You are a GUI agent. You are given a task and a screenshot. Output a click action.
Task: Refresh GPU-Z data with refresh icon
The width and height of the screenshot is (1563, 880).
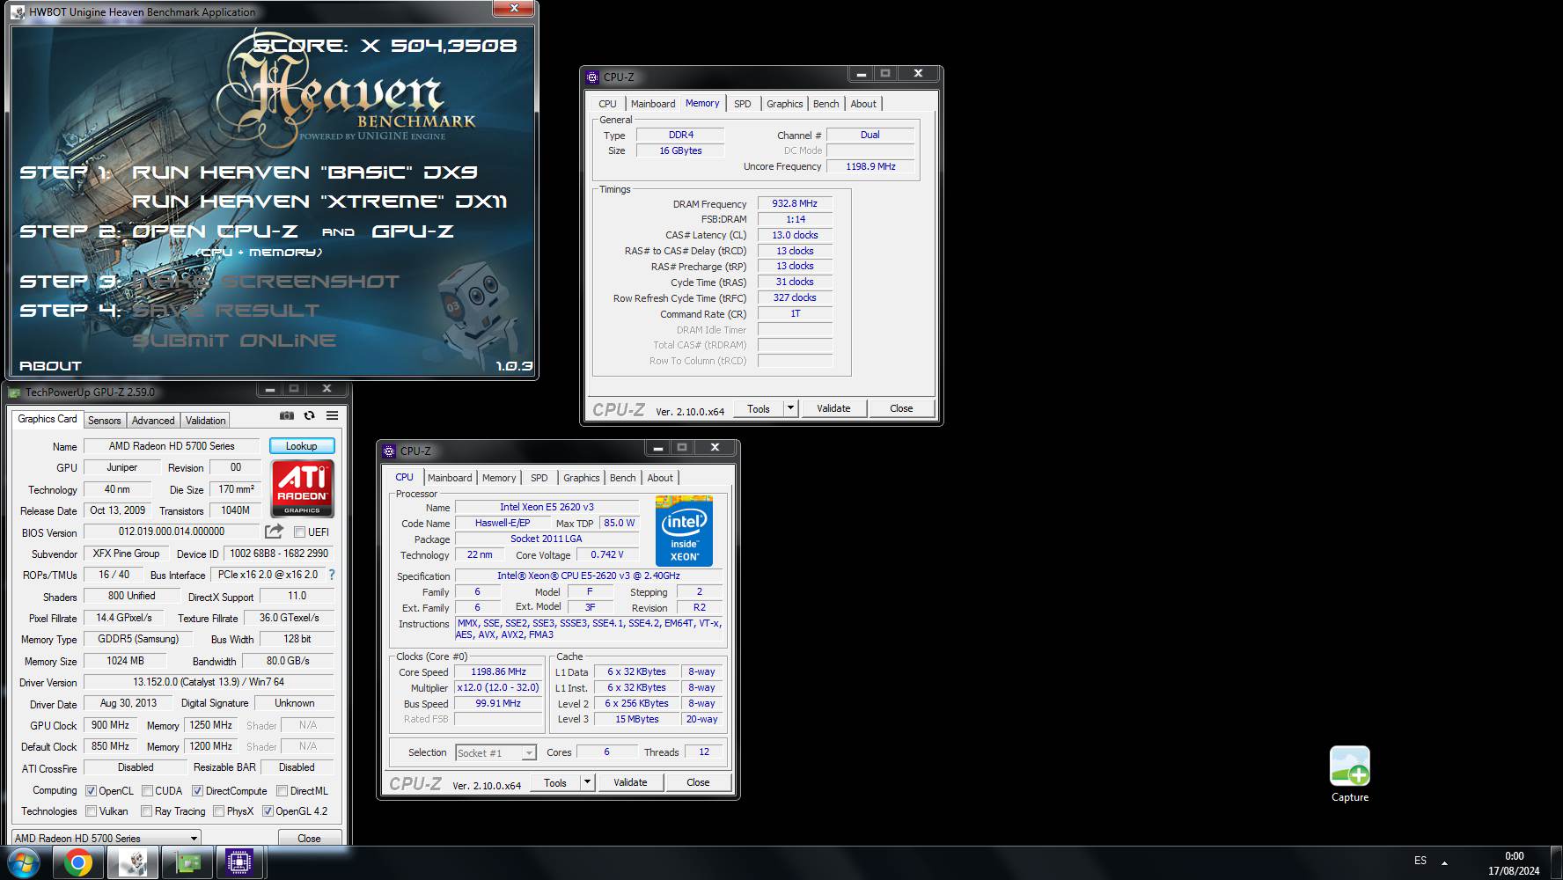click(309, 415)
